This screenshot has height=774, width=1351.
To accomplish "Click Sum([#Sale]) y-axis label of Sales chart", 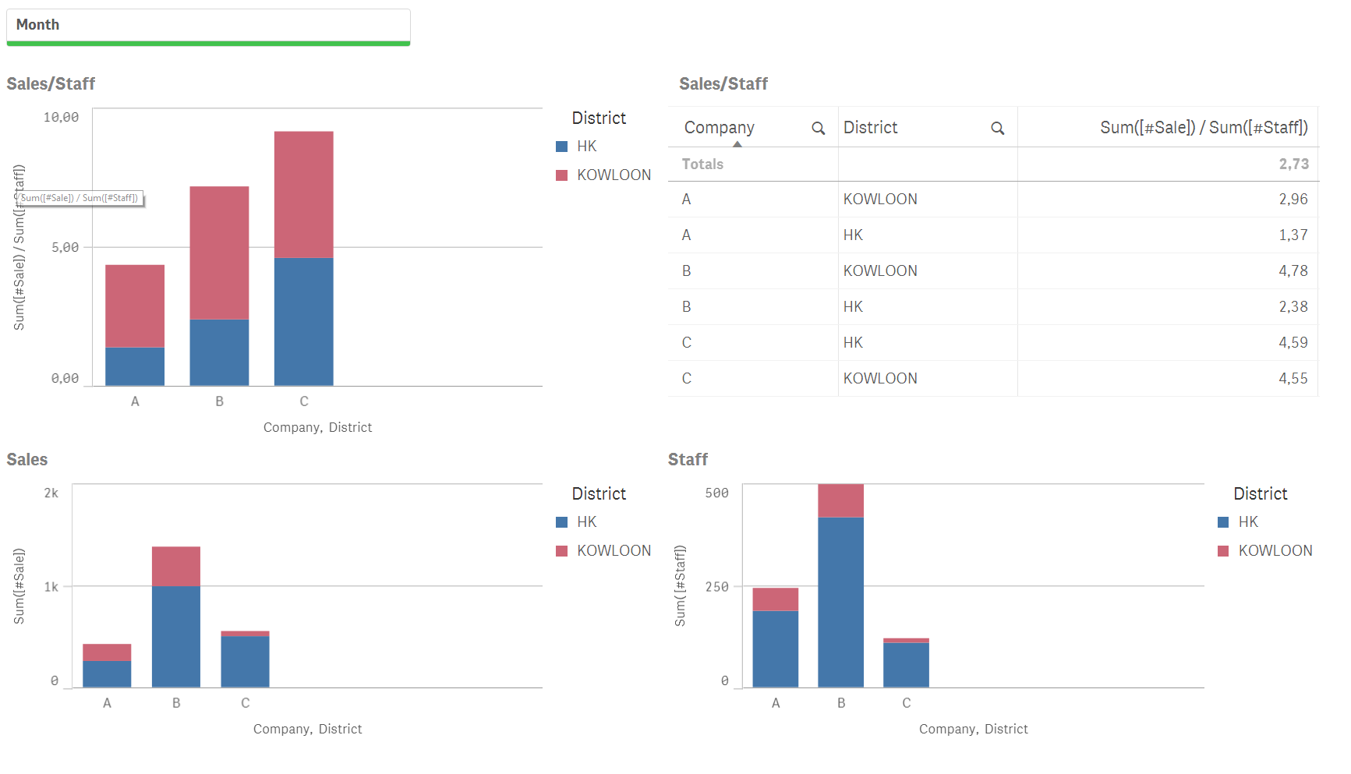I will (x=19, y=586).
